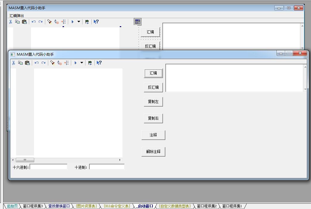The width and height of the screenshot is (311, 209).
Task: Click the Help pointer icon in background designer window
Action: tap(96, 22)
